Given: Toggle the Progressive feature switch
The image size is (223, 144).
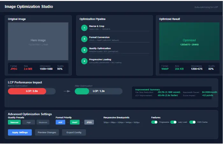Looking at the screenshot, I should [155, 122].
